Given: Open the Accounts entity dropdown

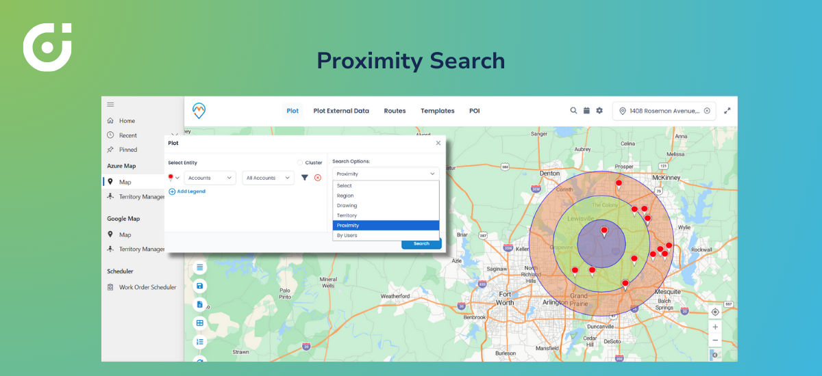Looking at the screenshot, I should tap(211, 178).
